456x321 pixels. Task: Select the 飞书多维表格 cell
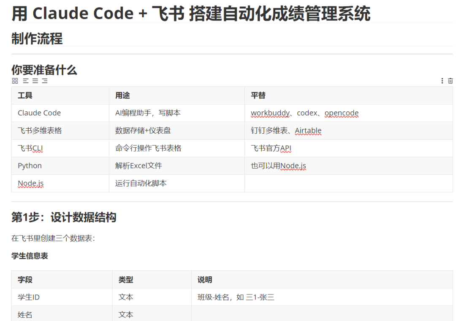click(x=60, y=130)
